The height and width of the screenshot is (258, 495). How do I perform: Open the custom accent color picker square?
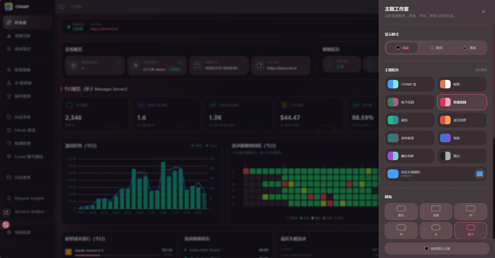tap(479, 174)
